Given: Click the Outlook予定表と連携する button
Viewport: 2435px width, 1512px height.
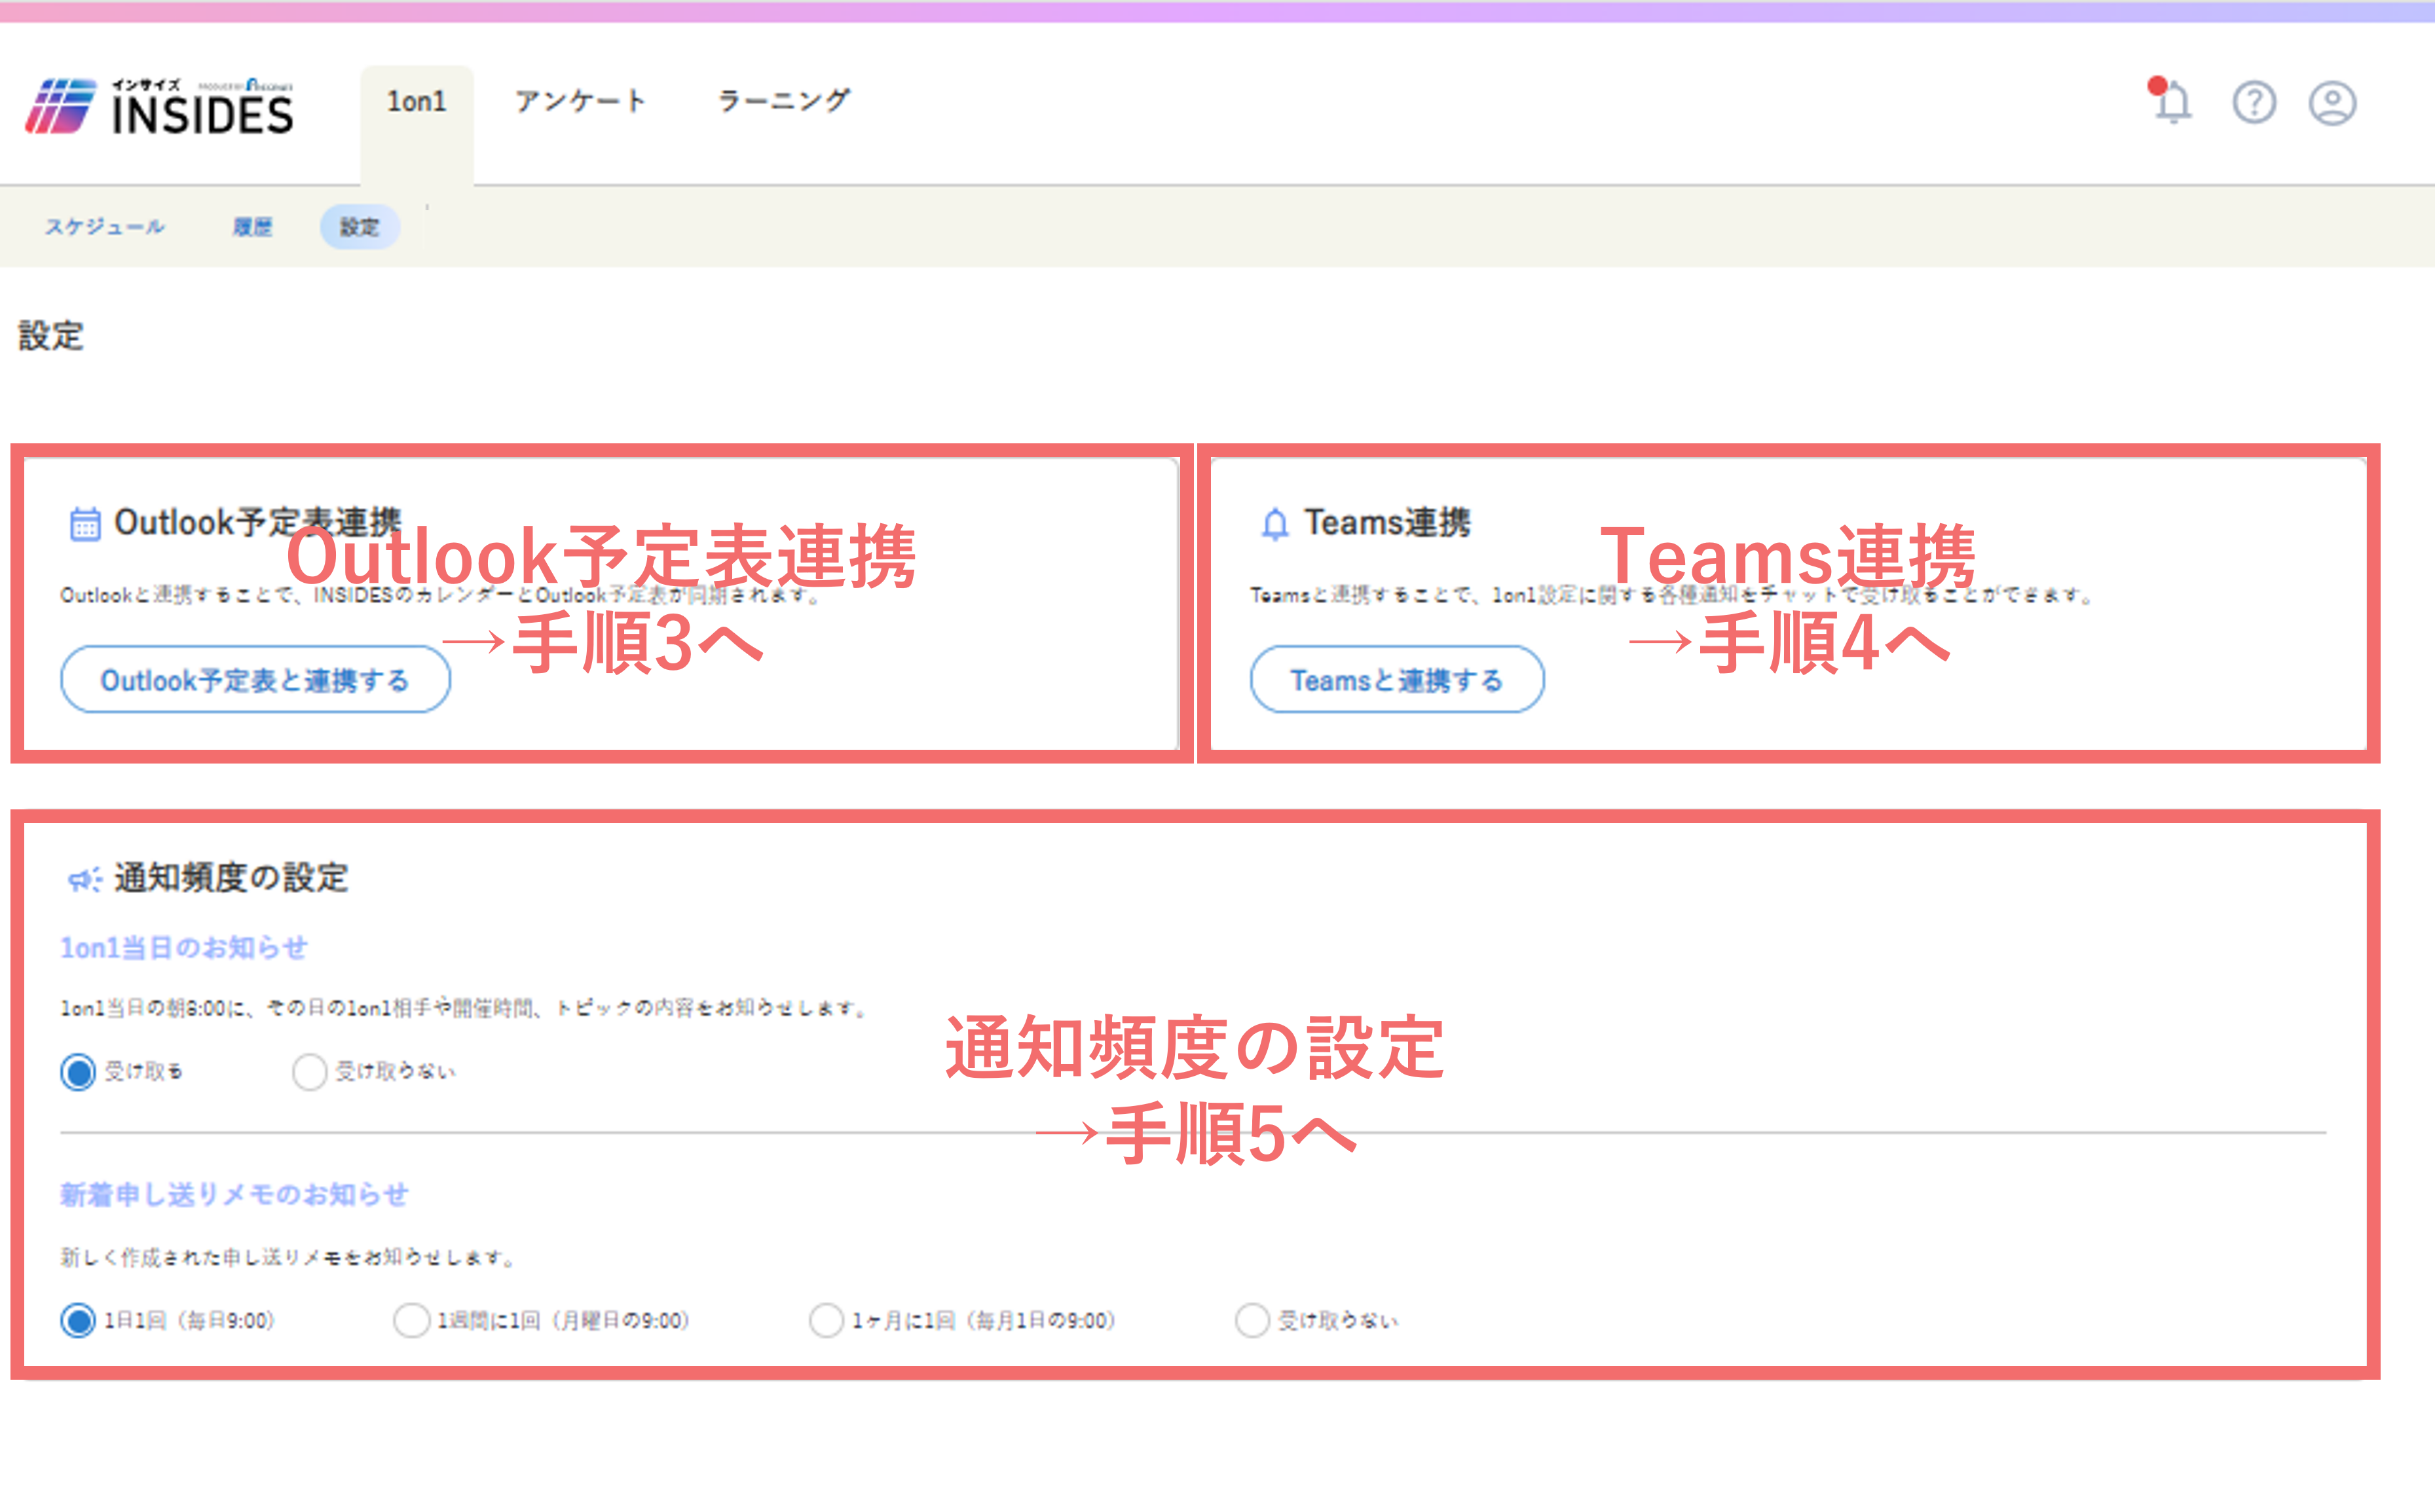Looking at the screenshot, I should coord(256,680).
